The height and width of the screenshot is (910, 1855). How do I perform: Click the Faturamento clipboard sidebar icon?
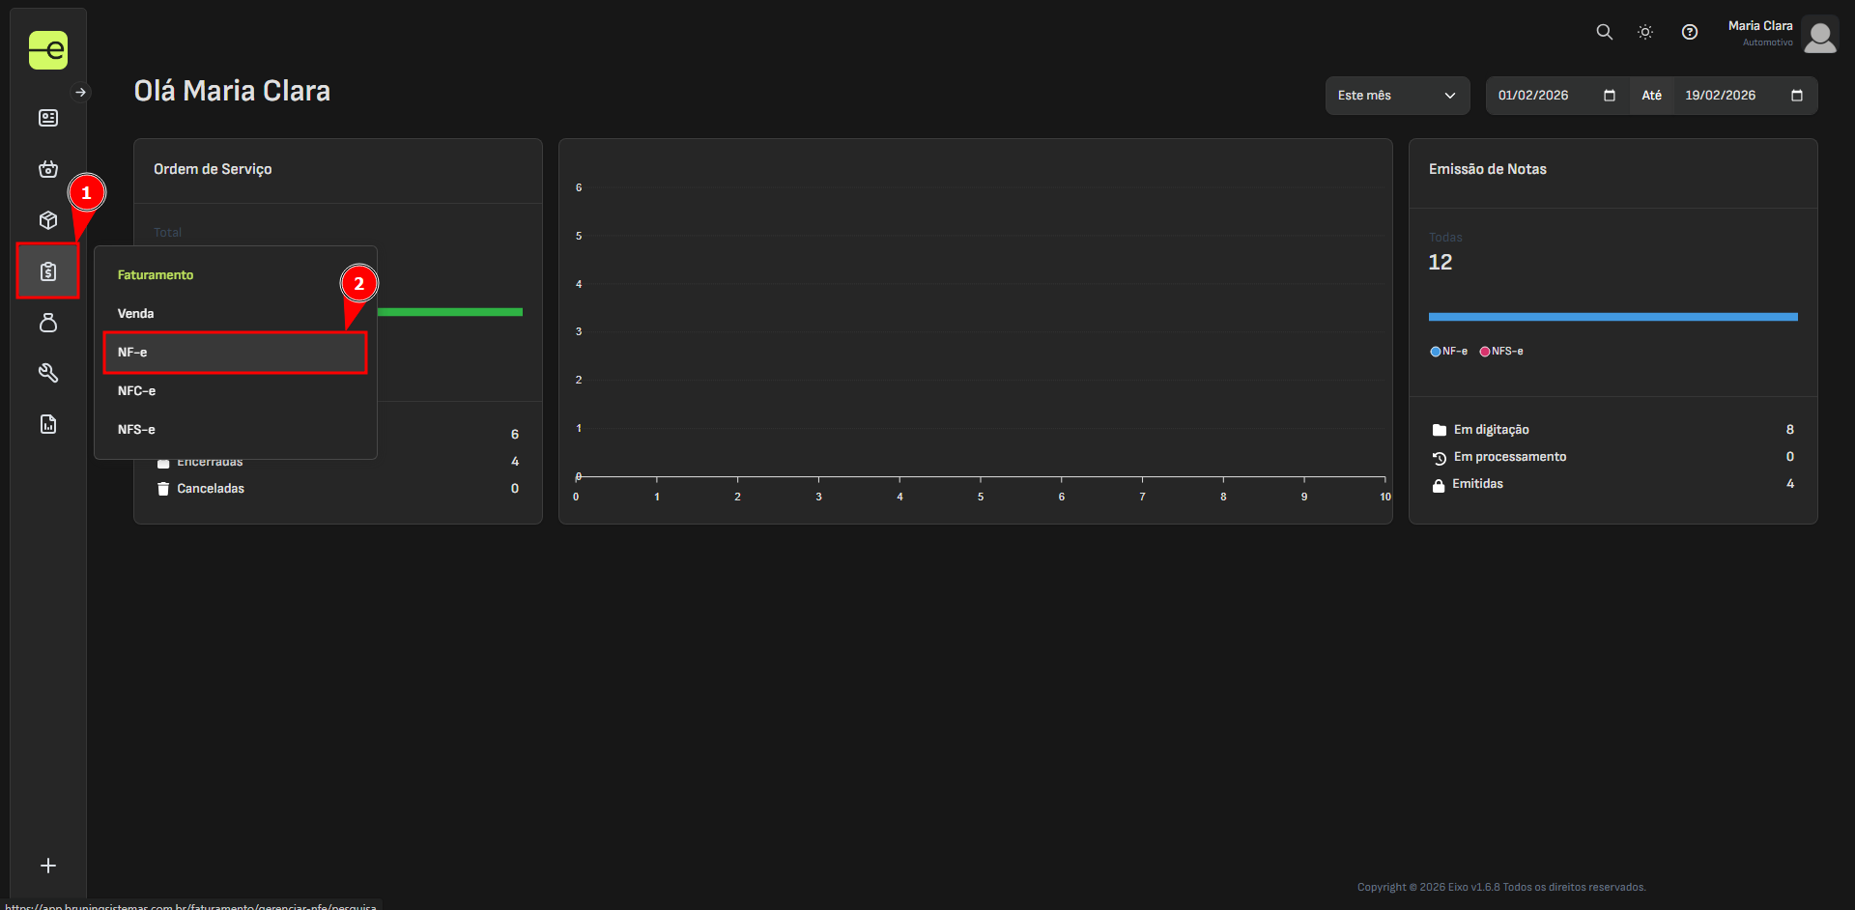coord(48,271)
